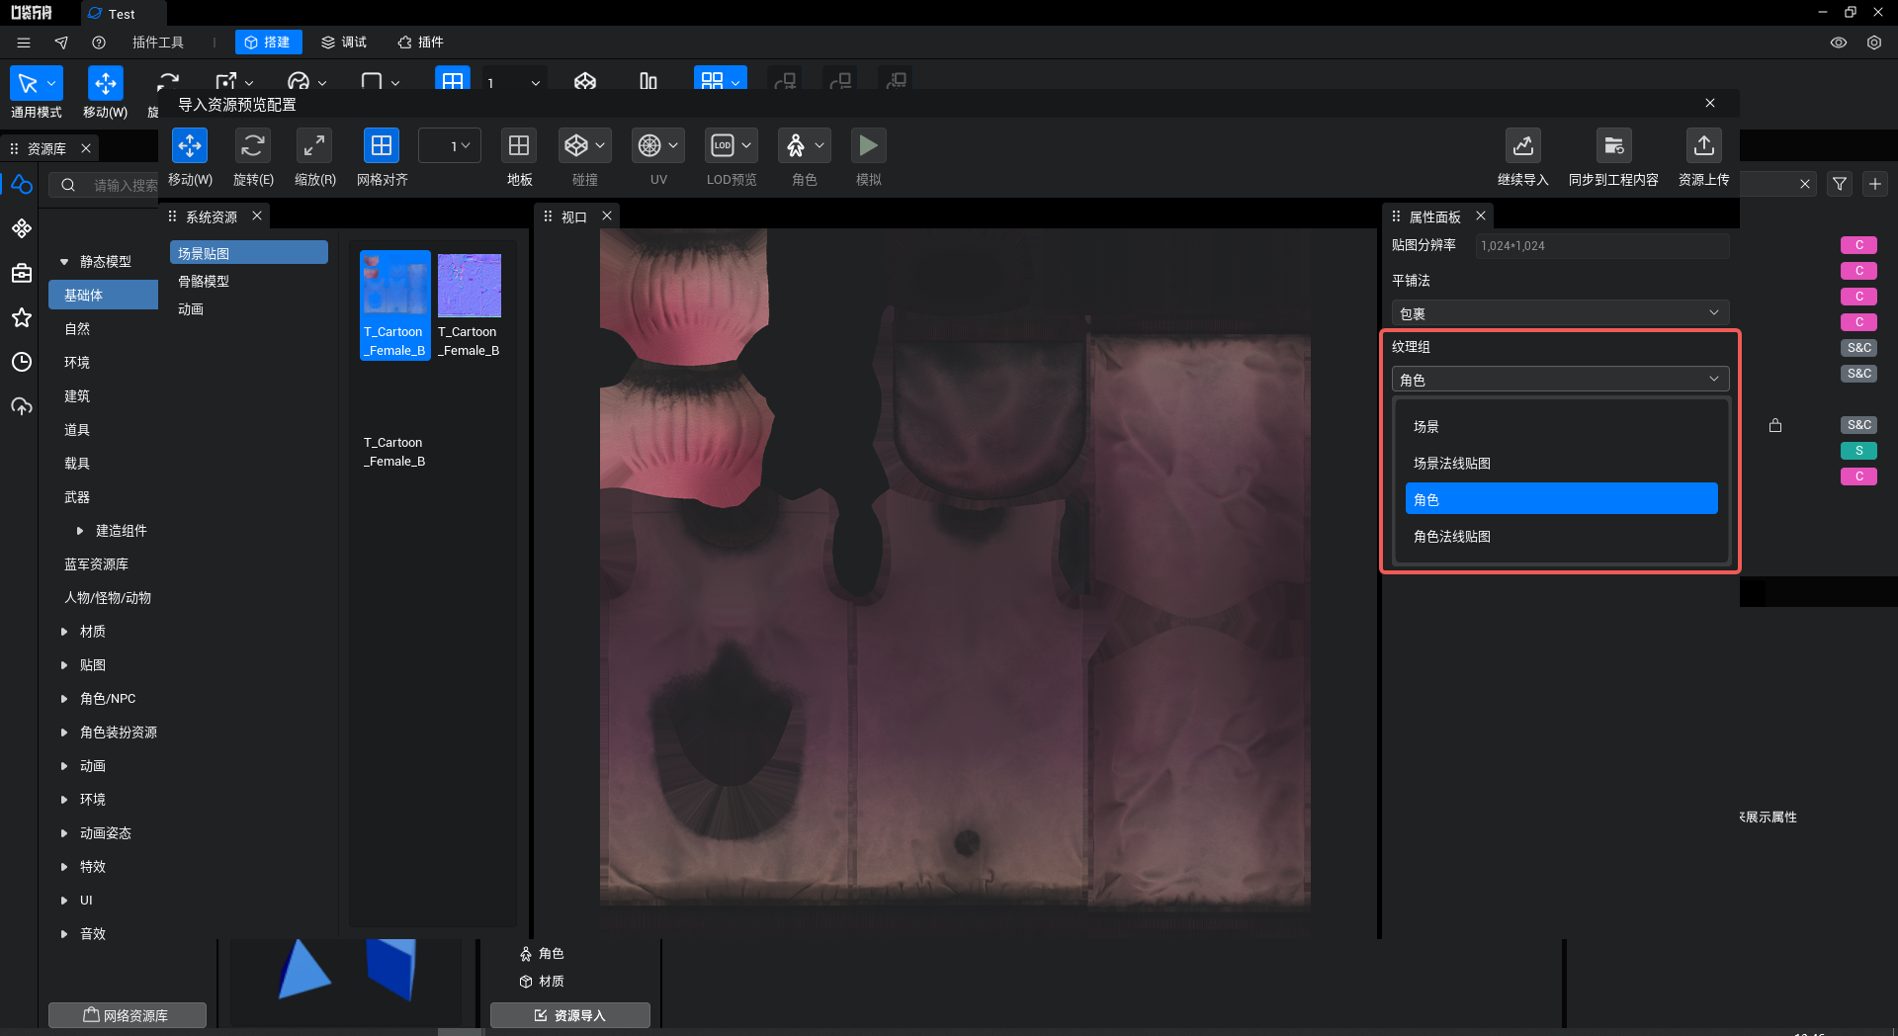Select 骨骼模型 in system resources
This screenshot has width=1898, height=1036.
pos(249,282)
